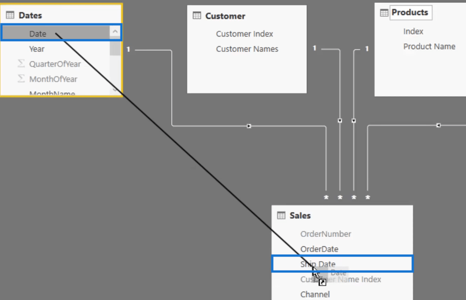Click the Products table icon

tap(384, 13)
